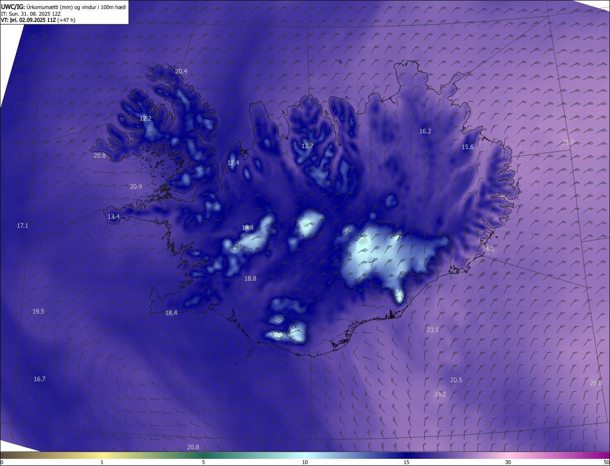Click the 17.1 value on the map

tap(22, 225)
